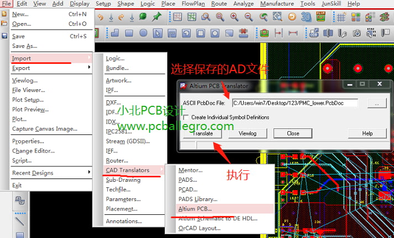Image resolution: width=394 pixels, height=238 pixels.
Task: Select the Shape Add Rectangle tool
Action: (x=129, y=33)
